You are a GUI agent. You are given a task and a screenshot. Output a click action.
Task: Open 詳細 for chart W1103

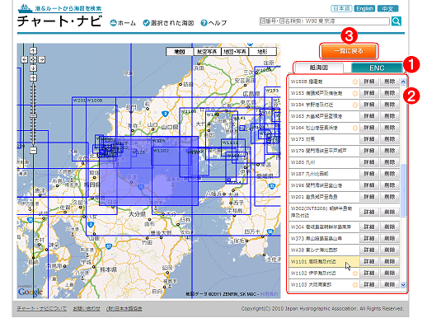pos(369,285)
